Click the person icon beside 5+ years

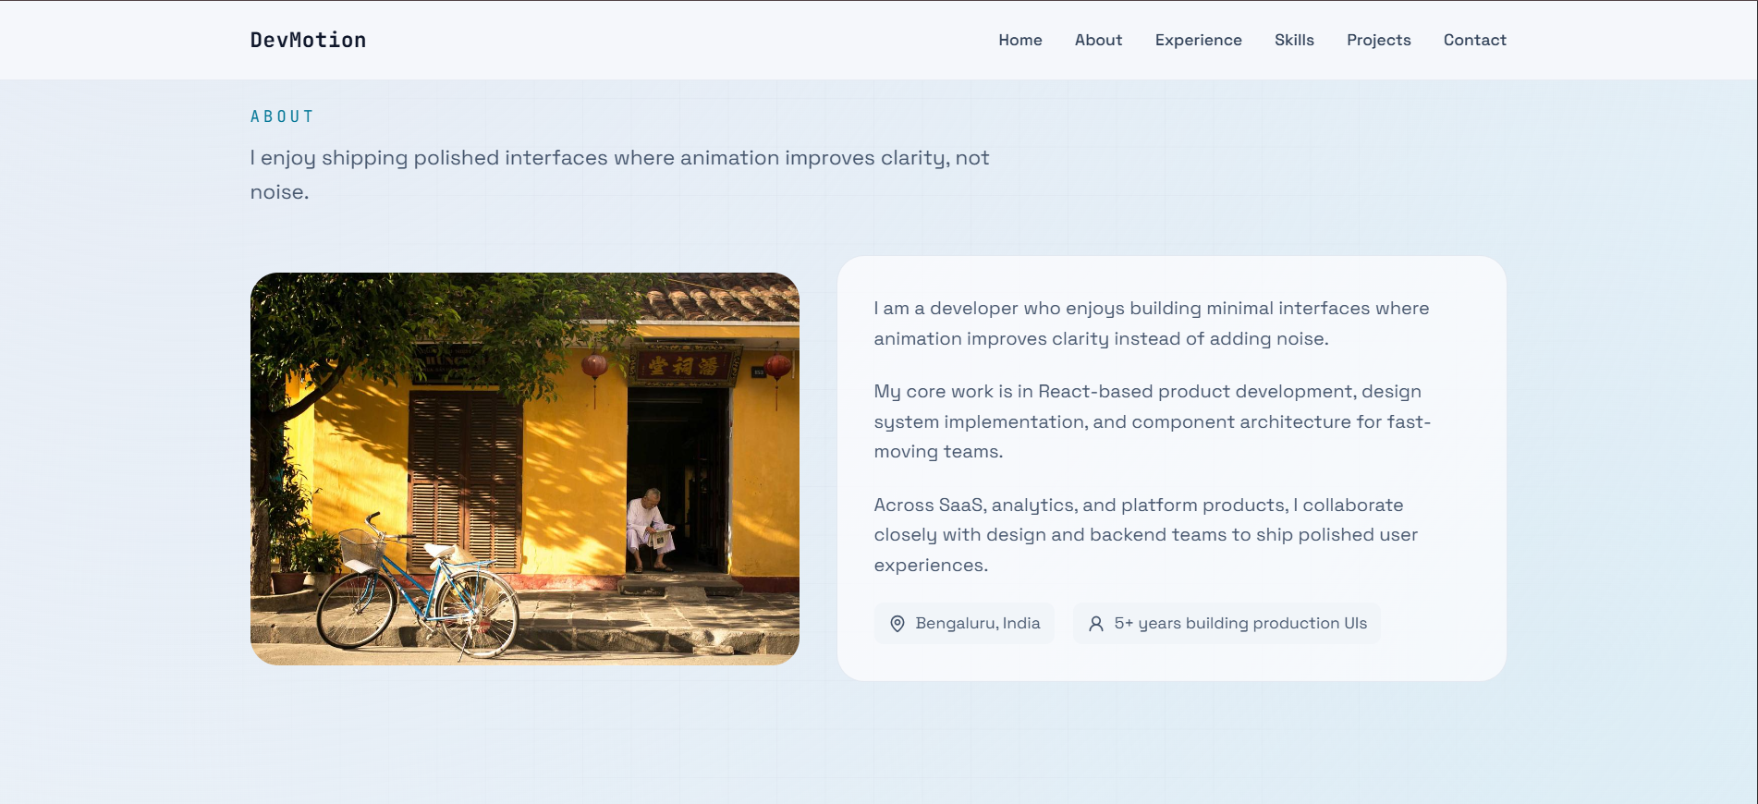pos(1095,624)
